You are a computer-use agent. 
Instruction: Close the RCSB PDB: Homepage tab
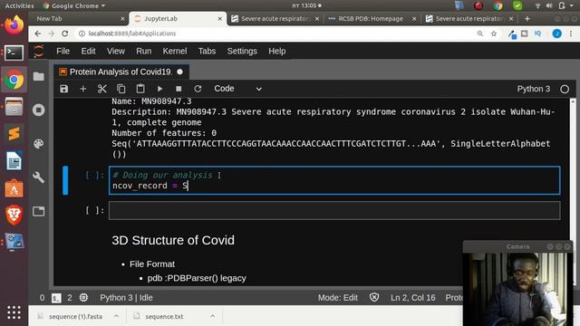click(x=414, y=18)
